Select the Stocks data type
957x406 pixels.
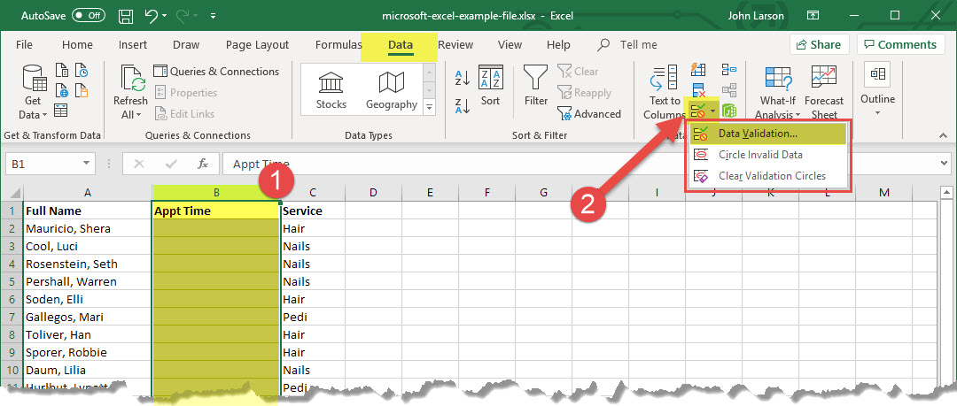coord(331,90)
